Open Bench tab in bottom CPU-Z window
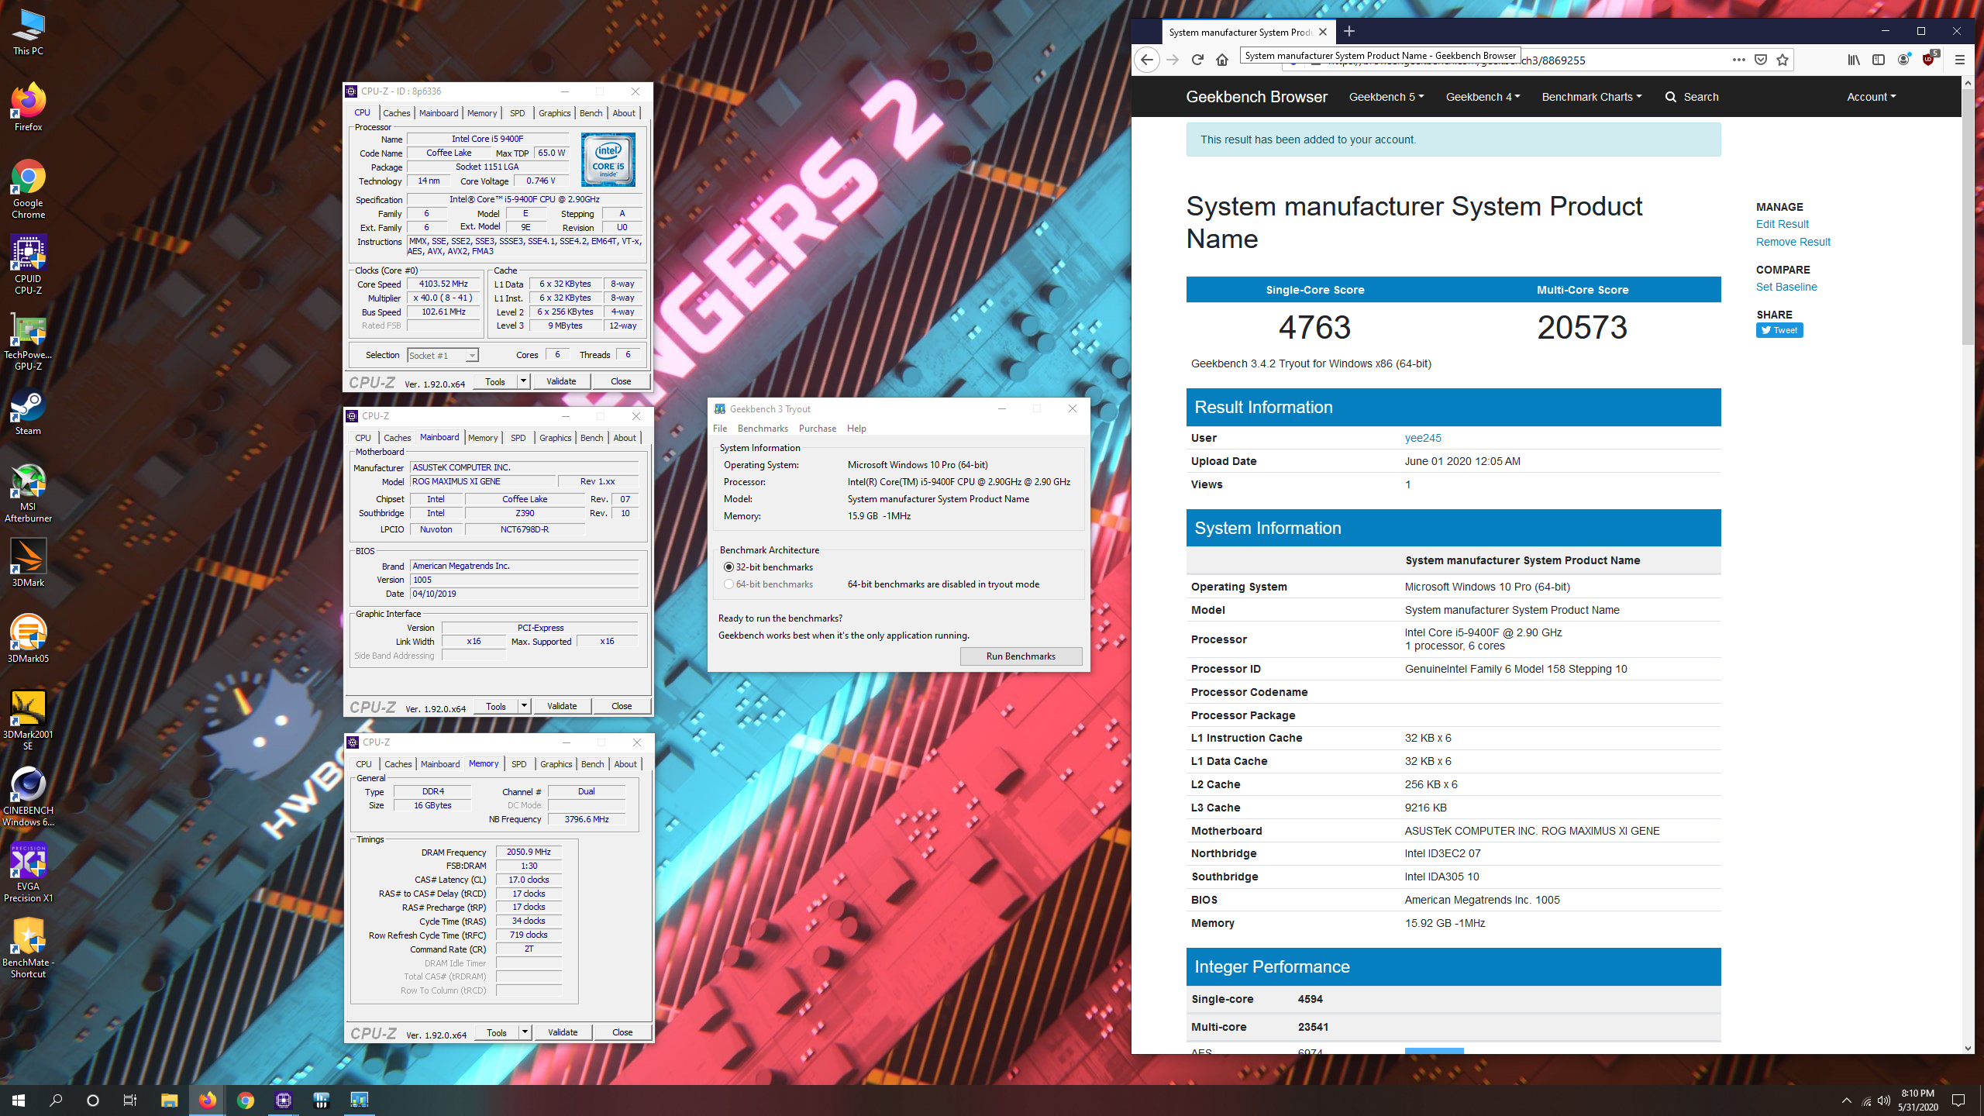The image size is (1984, 1116). click(x=592, y=764)
